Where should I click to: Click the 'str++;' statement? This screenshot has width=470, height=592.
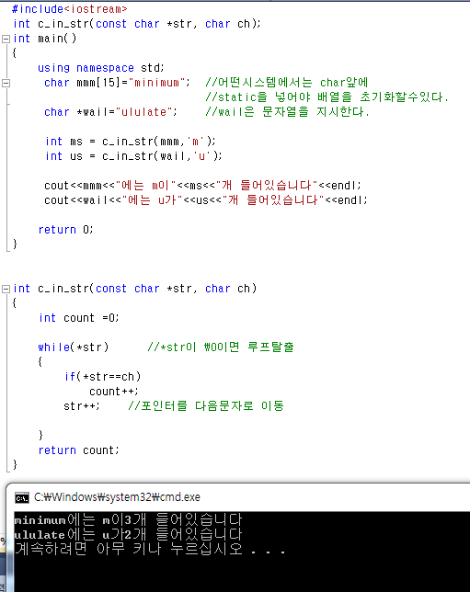point(82,406)
